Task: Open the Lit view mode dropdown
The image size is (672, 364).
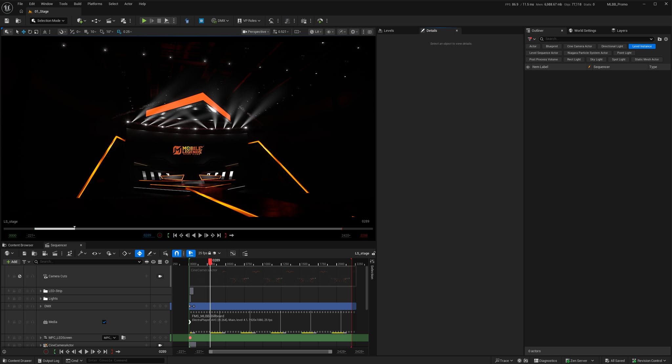Action: click(315, 32)
